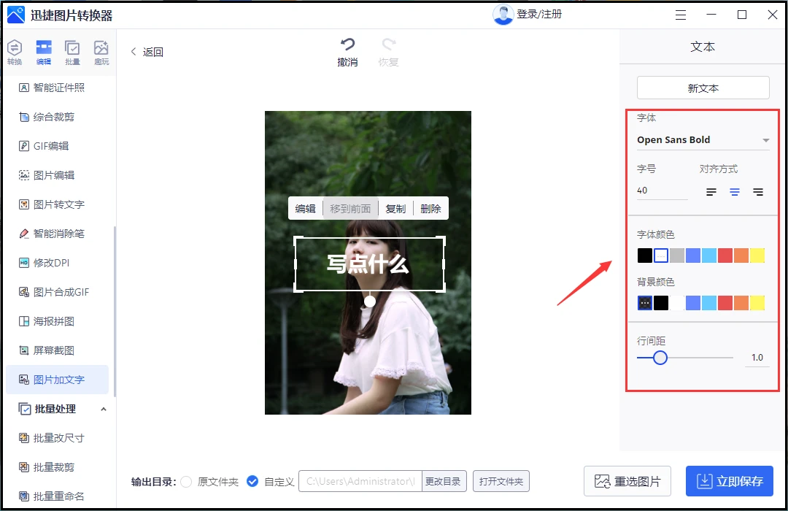
Task: Select the 自定义 output radio option
Action: click(252, 481)
